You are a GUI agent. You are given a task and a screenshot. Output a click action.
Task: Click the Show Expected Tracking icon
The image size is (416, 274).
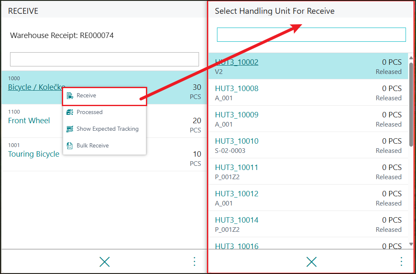(x=70, y=129)
